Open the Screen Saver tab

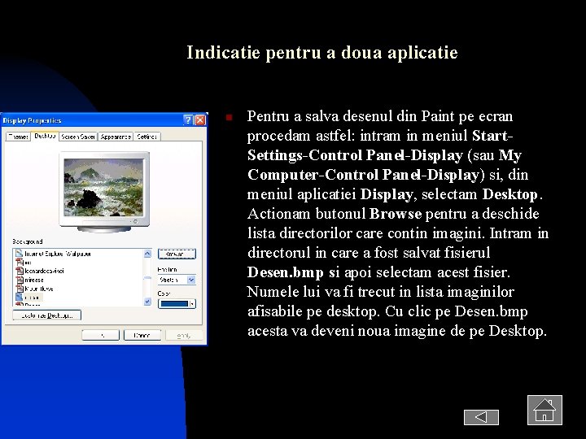coord(78,137)
